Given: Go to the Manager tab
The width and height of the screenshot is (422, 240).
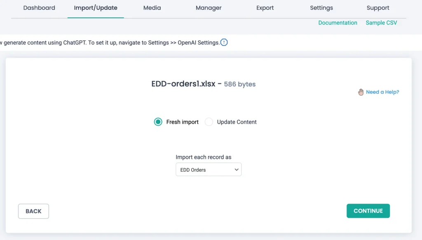Looking at the screenshot, I should pyautogui.click(x=208, y=7).
